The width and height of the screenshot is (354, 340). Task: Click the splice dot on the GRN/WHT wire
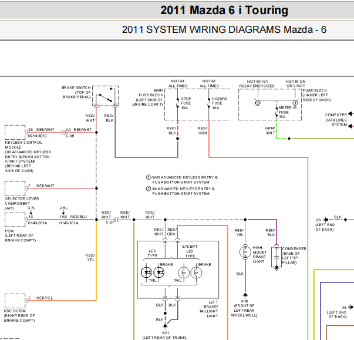[289, 139]
